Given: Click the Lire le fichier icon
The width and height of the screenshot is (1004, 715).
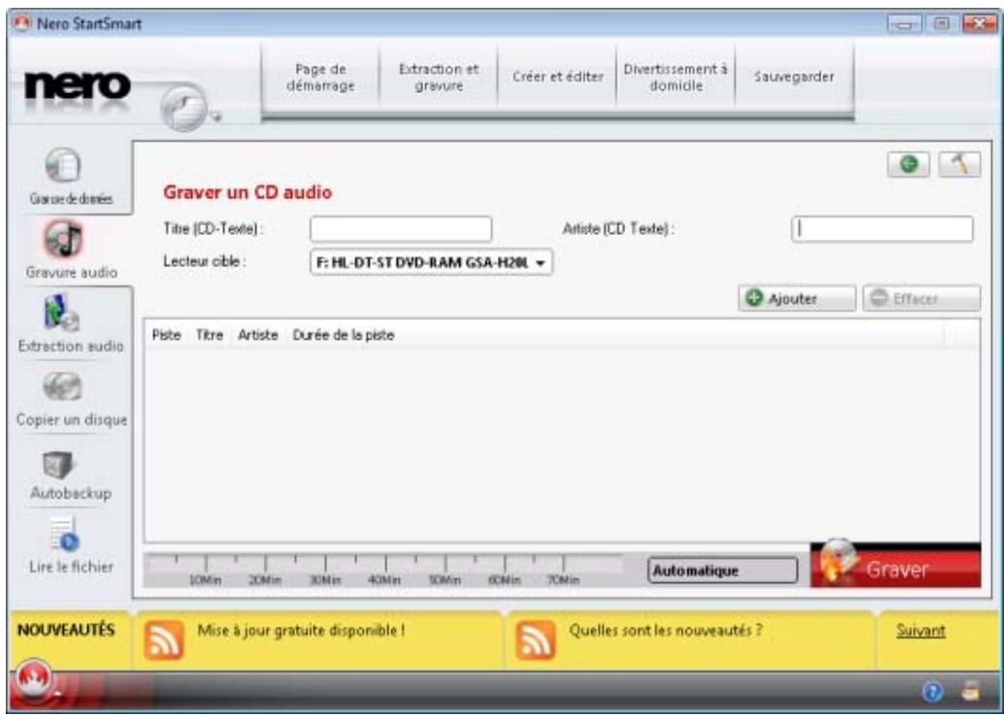Looking at the screenshot, I should [x=63, y=536].
